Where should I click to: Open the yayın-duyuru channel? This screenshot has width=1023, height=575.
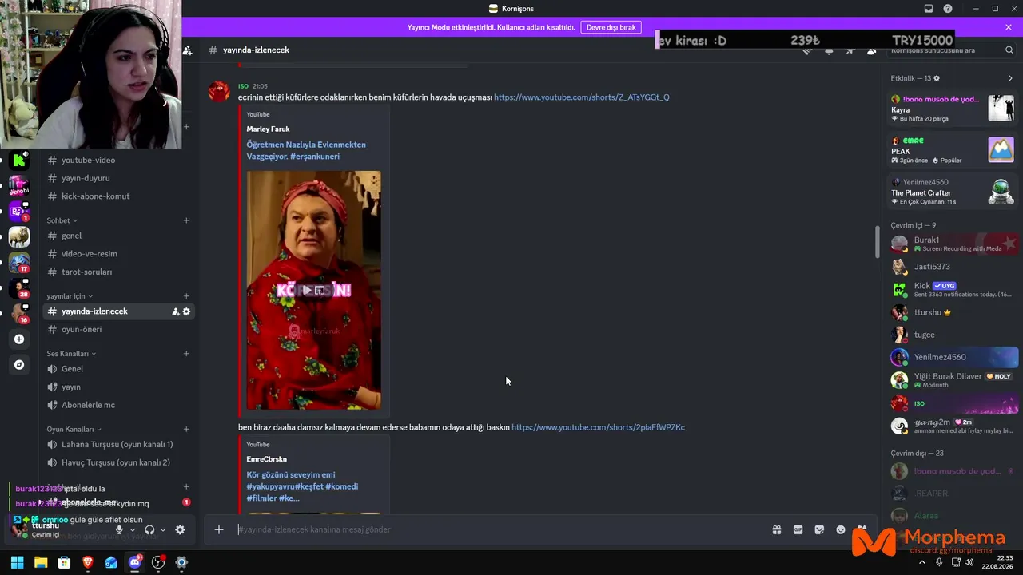(x=117, y=178)
